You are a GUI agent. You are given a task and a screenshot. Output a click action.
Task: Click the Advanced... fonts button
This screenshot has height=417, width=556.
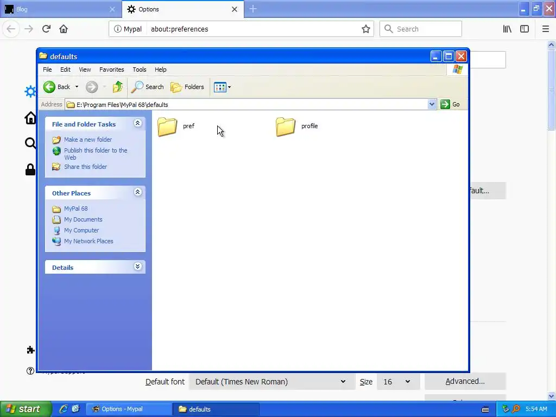tap(465, 381)
